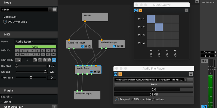Viewport: 217px width, 108px height.
Task: Browse for audio file with ellipsis button
Action: [x=190, y=80]
